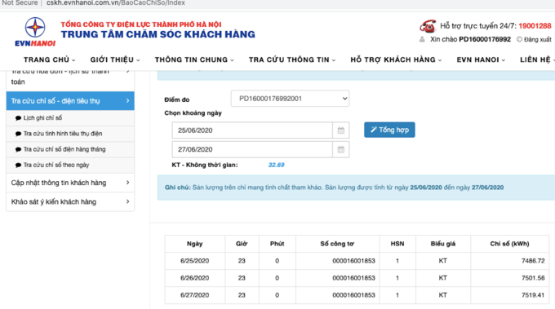Viewport: 555px width, 309px height.
Task: Click account name PD16000176992
Action: [x=485, y=39]
